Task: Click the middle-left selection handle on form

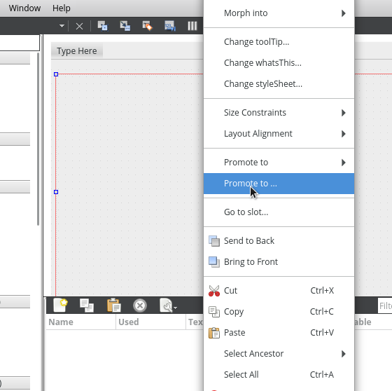Action: tap(56, 192)
